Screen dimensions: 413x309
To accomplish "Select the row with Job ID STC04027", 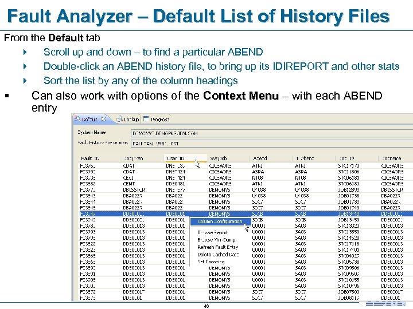I will point(246,256).
